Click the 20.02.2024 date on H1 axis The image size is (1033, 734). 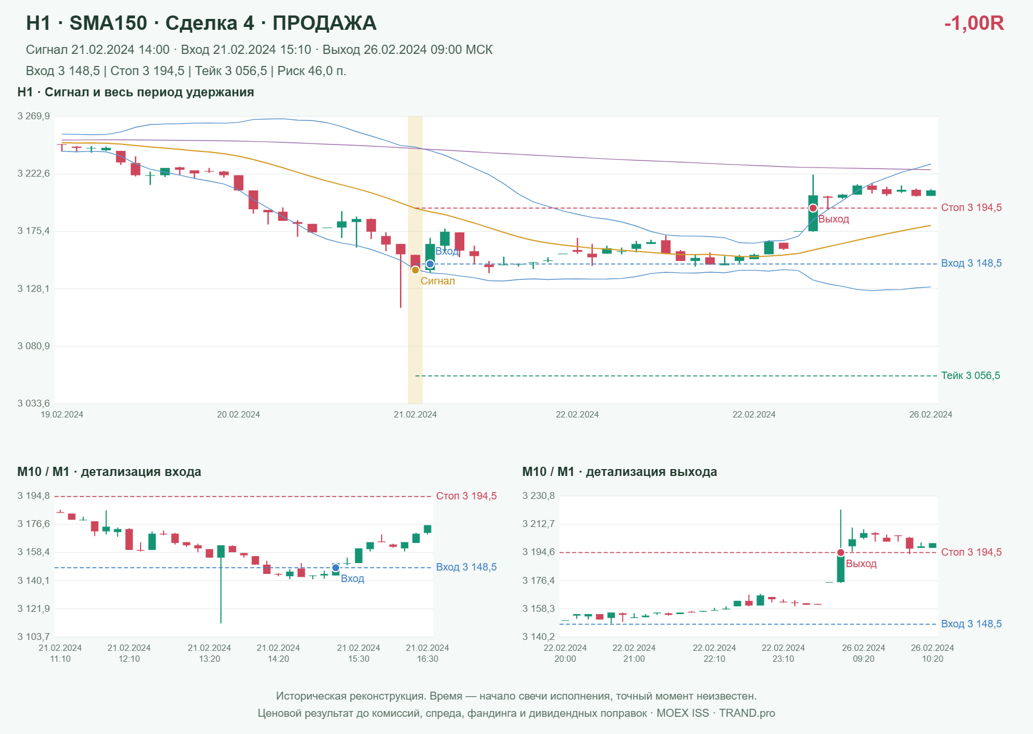point(238,415)
